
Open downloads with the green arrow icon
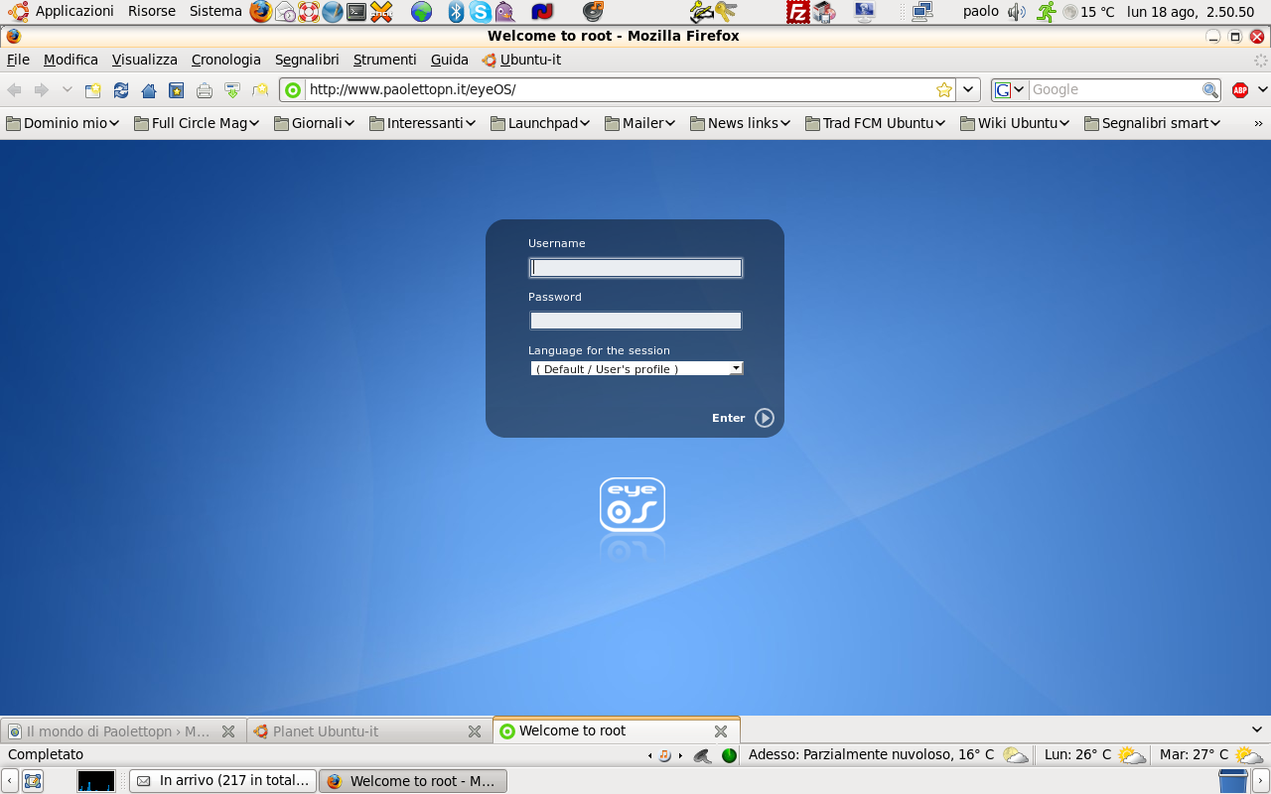232,90
